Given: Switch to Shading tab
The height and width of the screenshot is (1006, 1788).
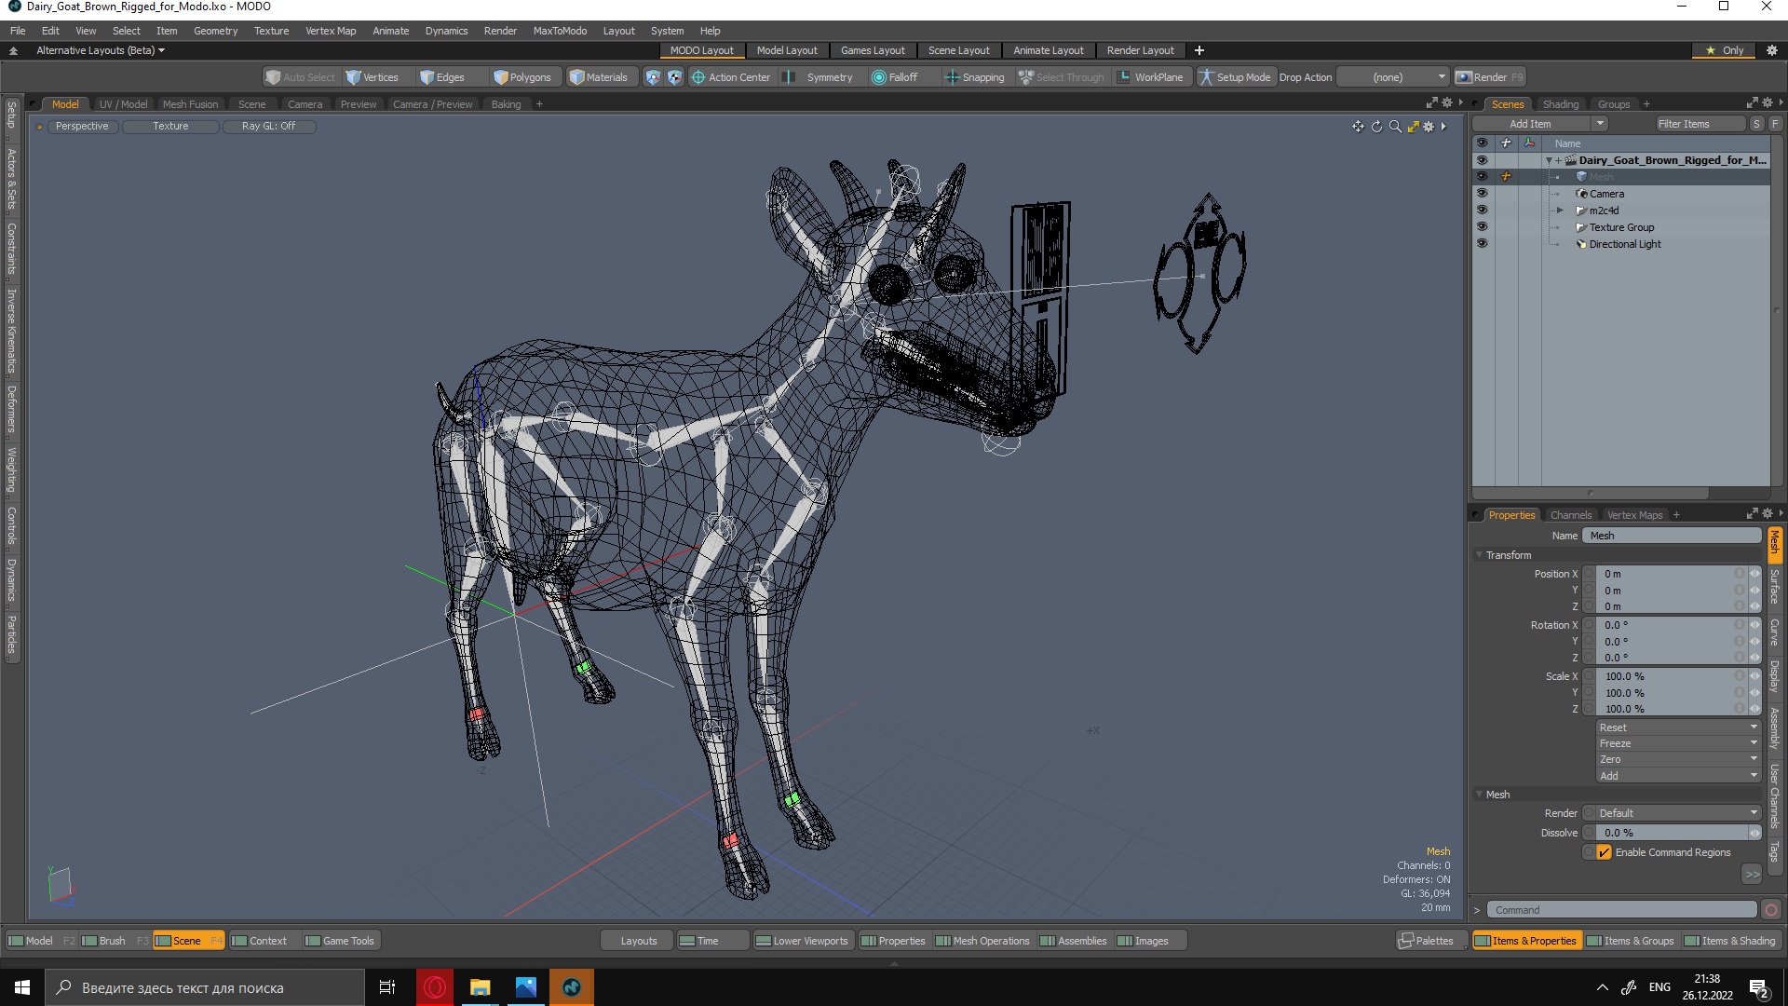Looking at the screenshot, I should (x=1560, y=104).
